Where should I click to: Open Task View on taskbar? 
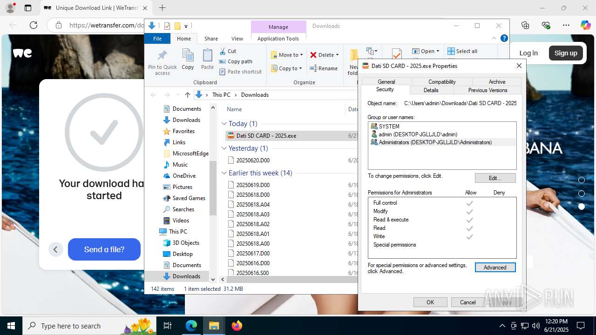[168, 326]
